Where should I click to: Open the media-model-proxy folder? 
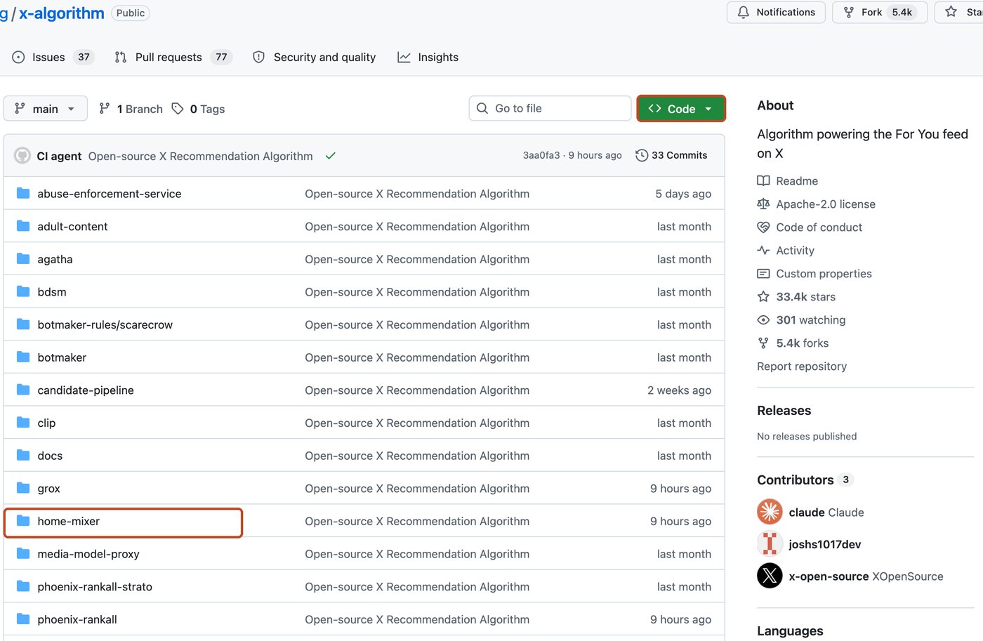88,554
